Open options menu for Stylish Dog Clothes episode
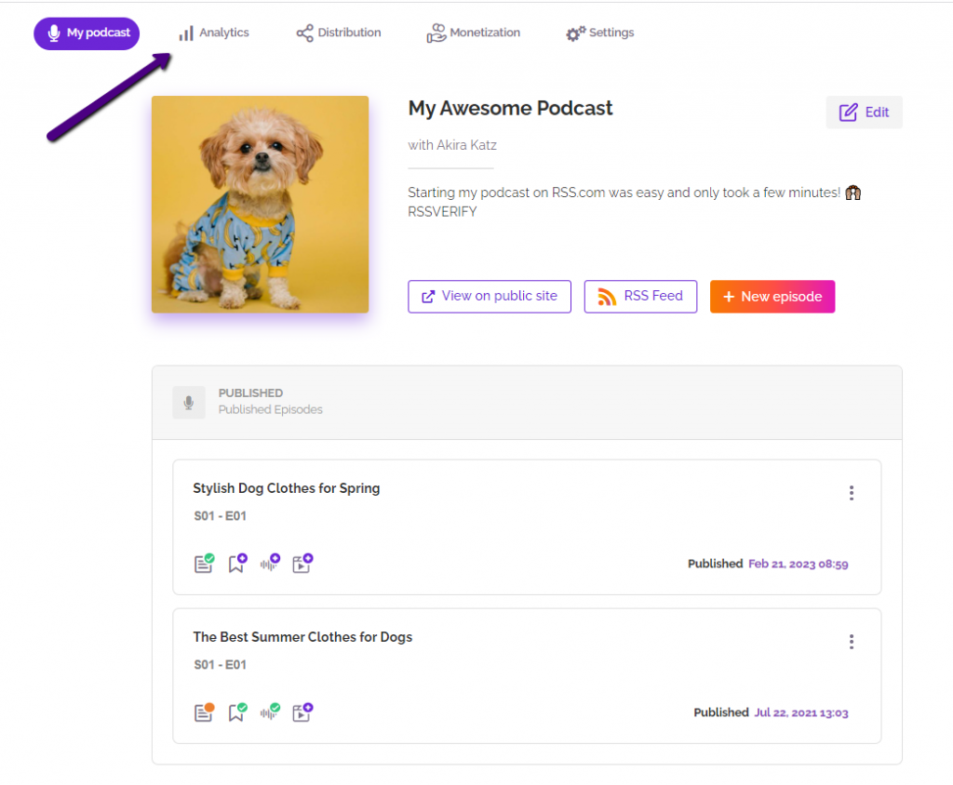The height and width of the screenshot is (785, 953). point(852,493)
